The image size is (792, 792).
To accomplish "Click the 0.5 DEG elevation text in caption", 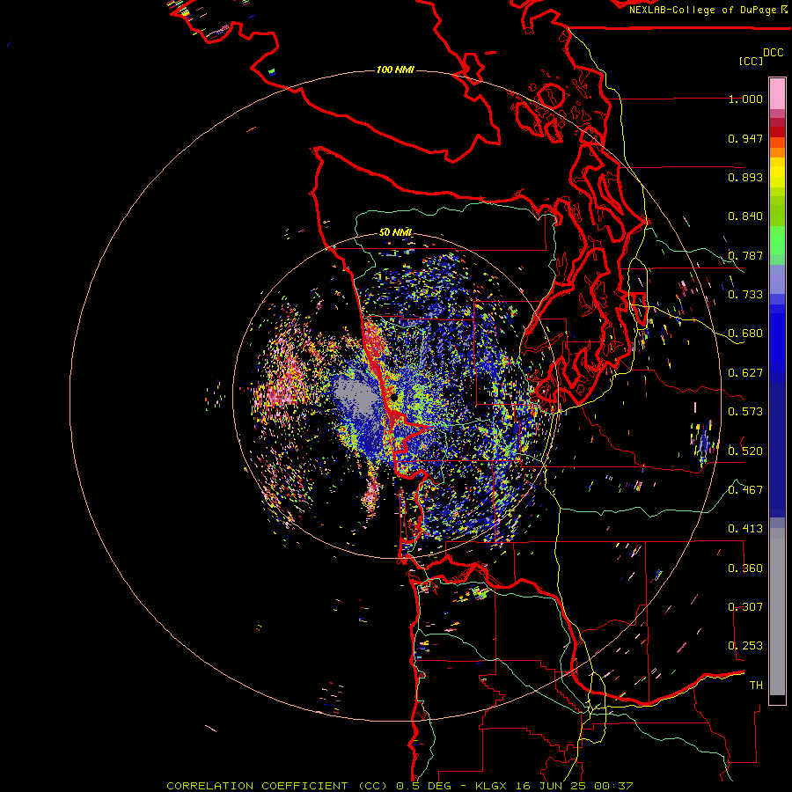I will tap(423, 786).
